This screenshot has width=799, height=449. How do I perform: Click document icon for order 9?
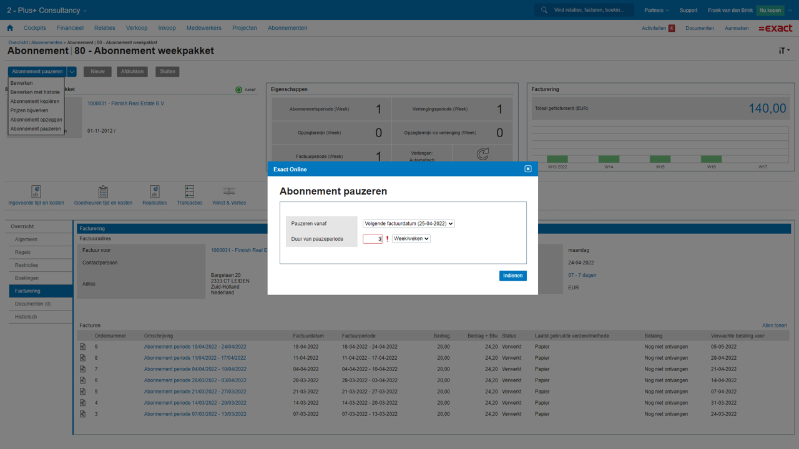pyautogui.click(x=82, y=347)
